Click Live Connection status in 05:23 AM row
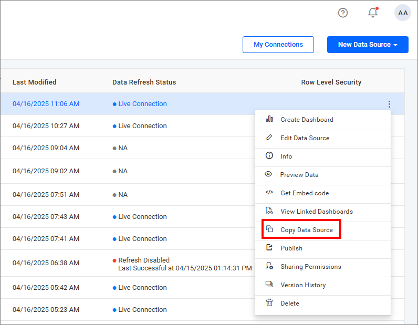The height and width of the screenshot is (325, 418). pyautogui.click(x=143, y=310)
